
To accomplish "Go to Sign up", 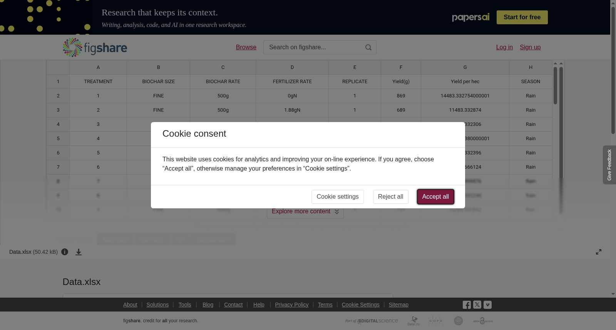I will [530, 47].
